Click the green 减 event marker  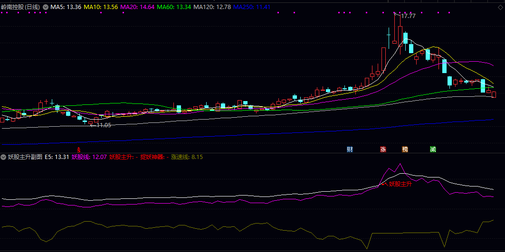[433, 149]
